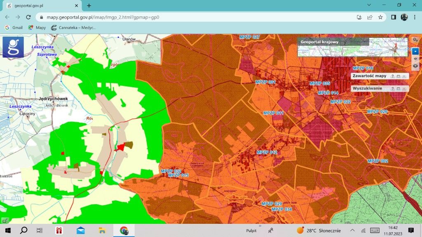Open a new browser tab

[89, 6]
